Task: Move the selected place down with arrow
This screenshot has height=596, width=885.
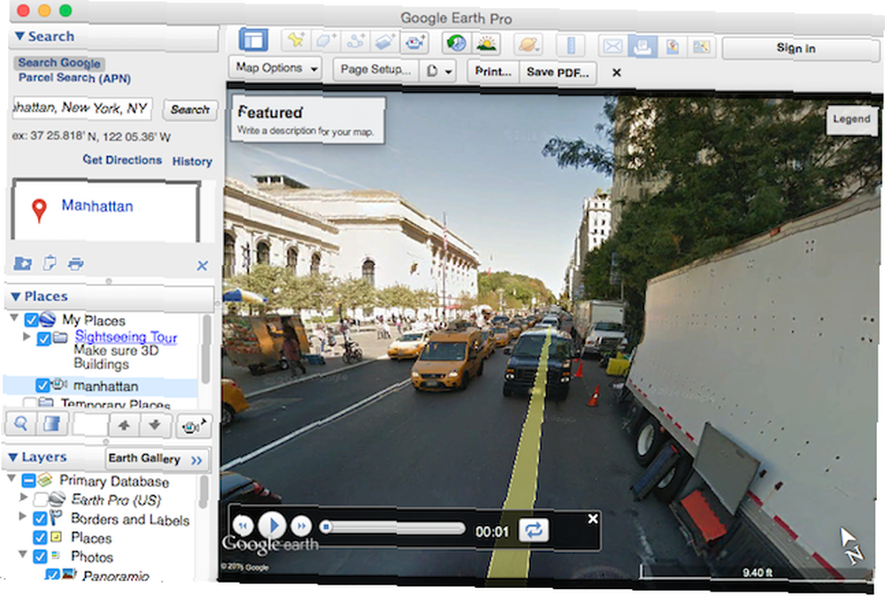Action: 155,425
